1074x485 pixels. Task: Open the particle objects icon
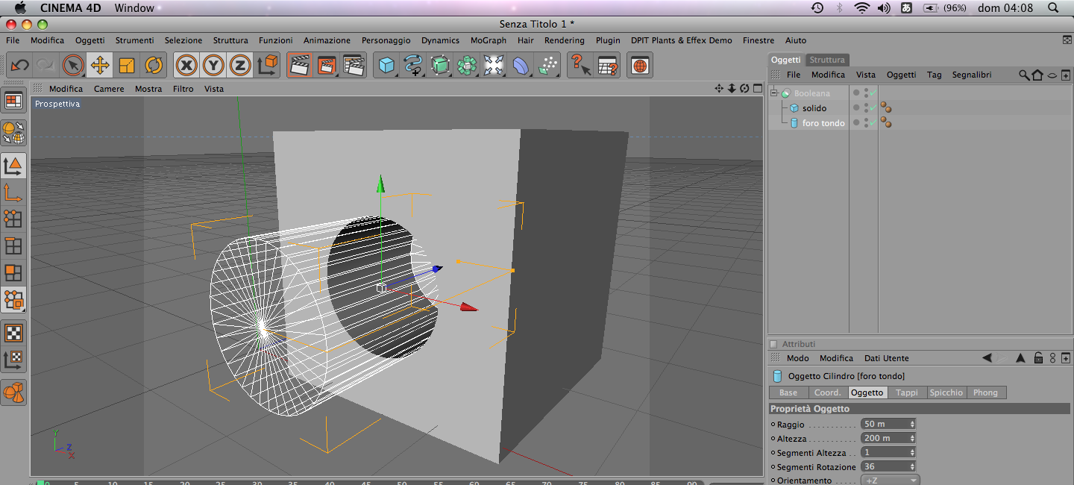548,66
